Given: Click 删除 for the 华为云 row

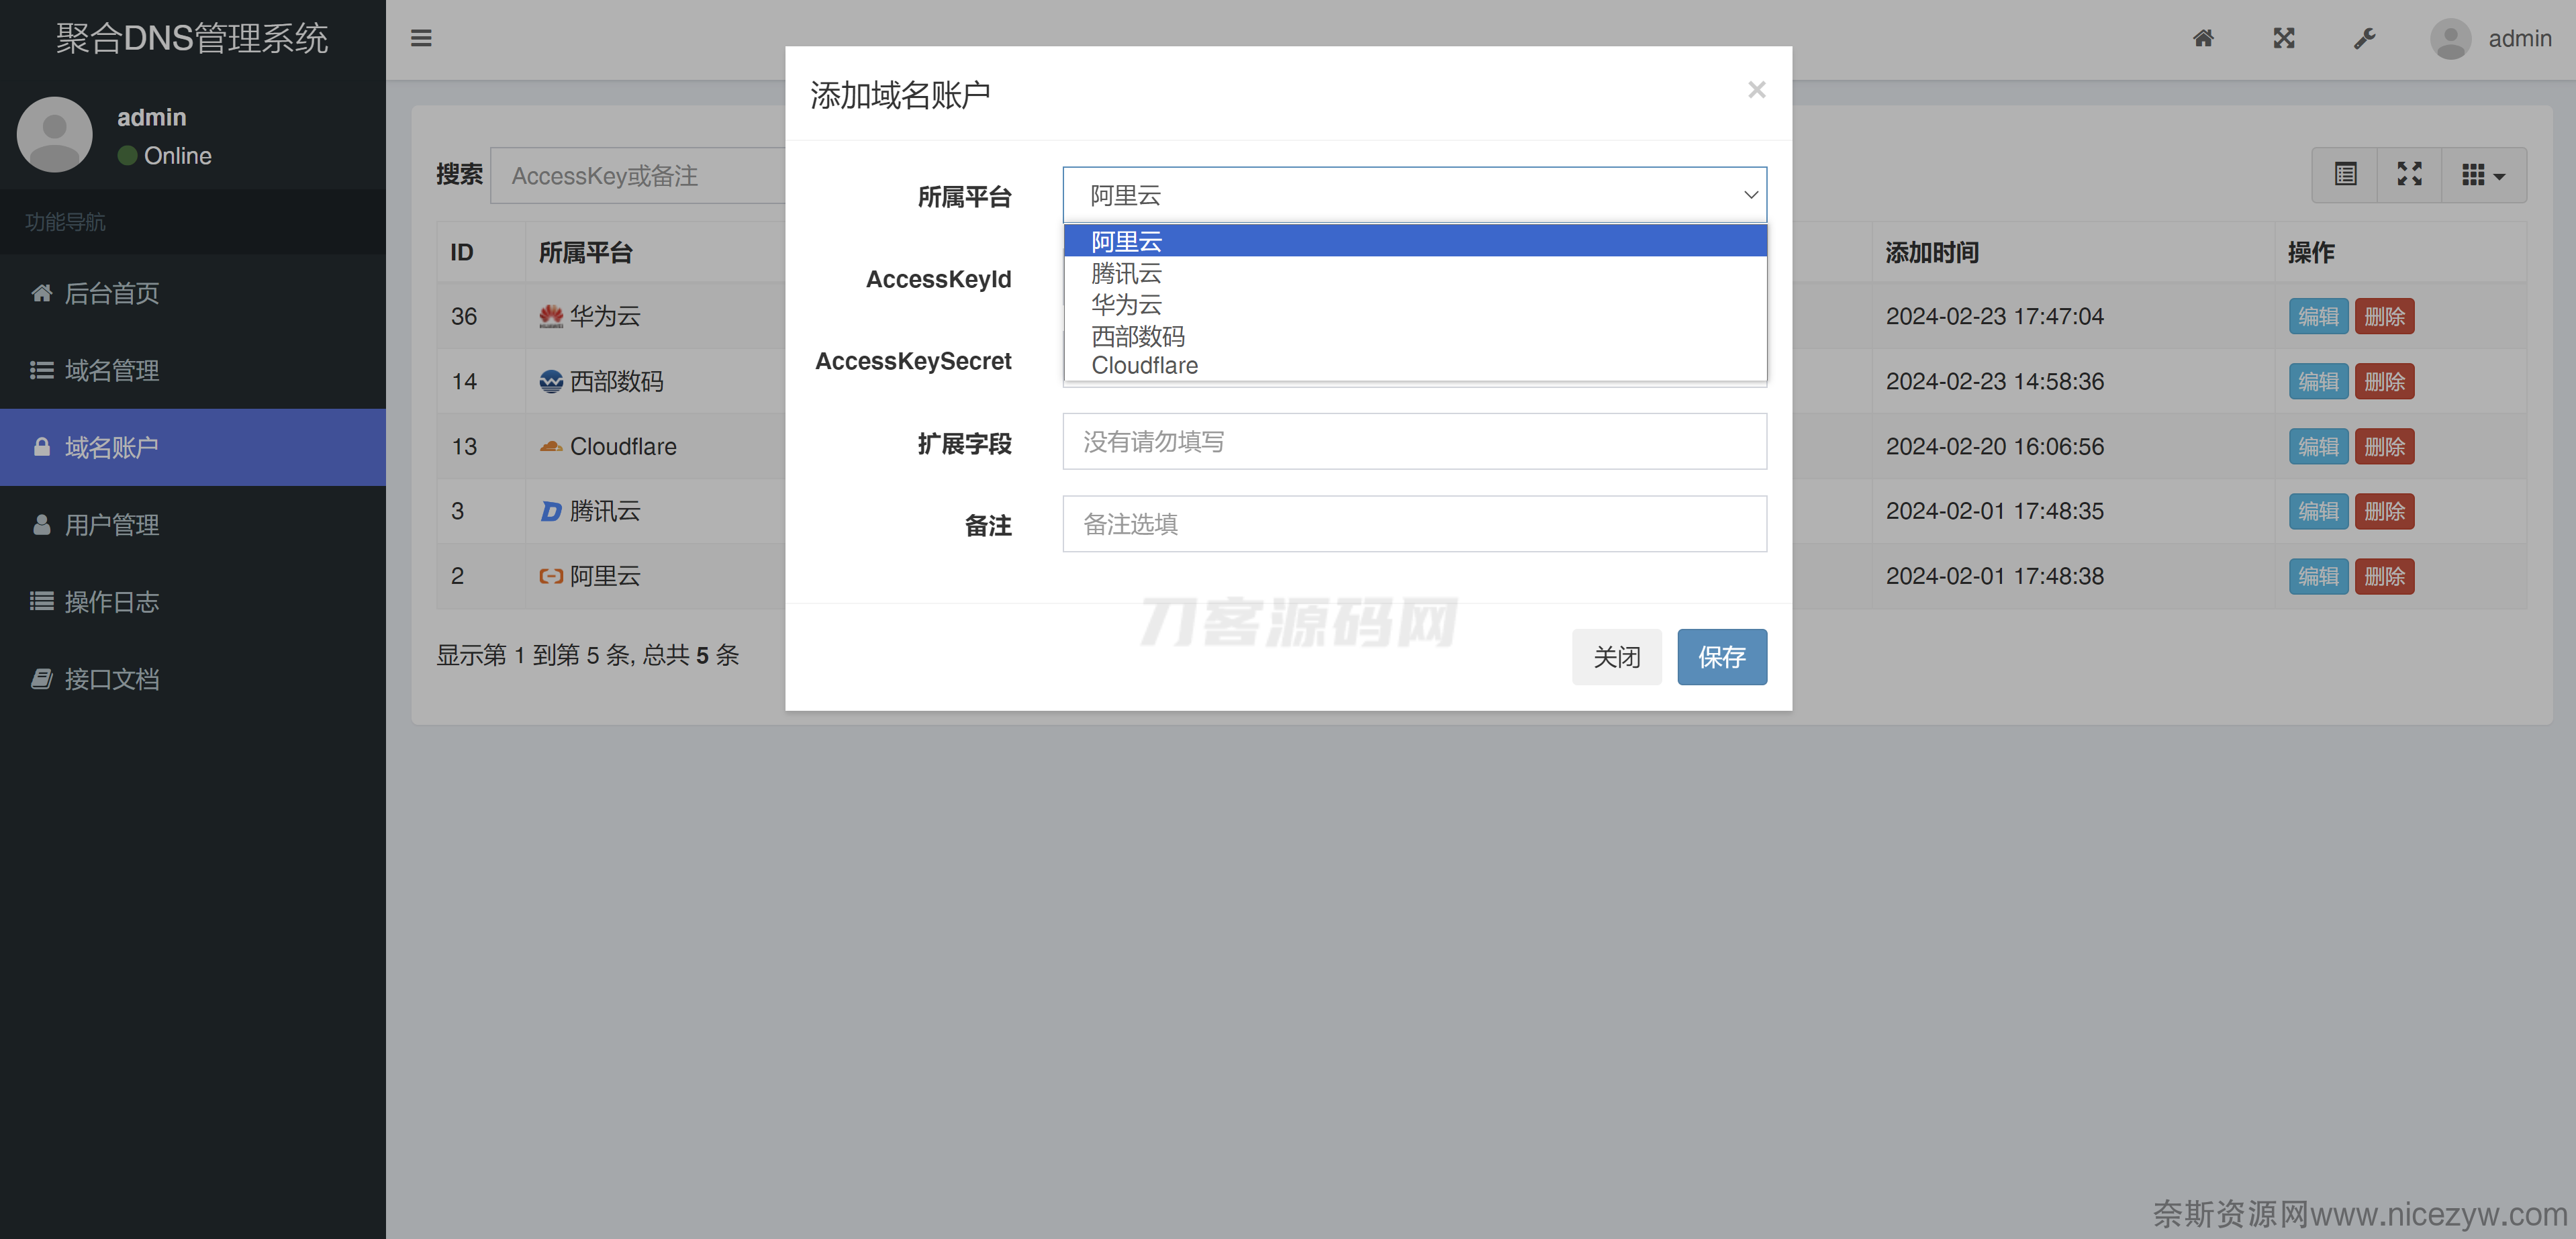Looking at the screenshot, I should click(2384, 316).
